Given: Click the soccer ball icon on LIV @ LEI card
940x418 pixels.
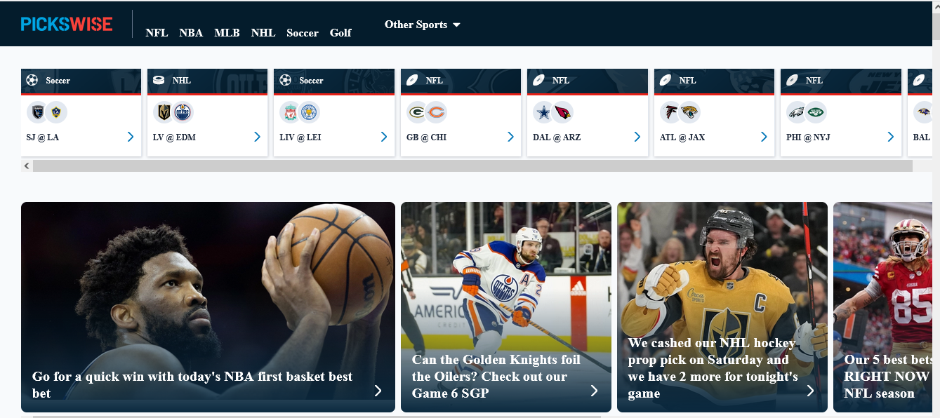Looking at the screenshot, I should (285, 80).
